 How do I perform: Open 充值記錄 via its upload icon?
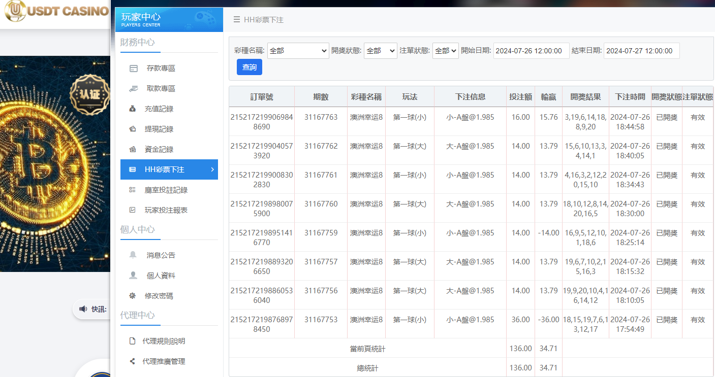click(133, 108)
